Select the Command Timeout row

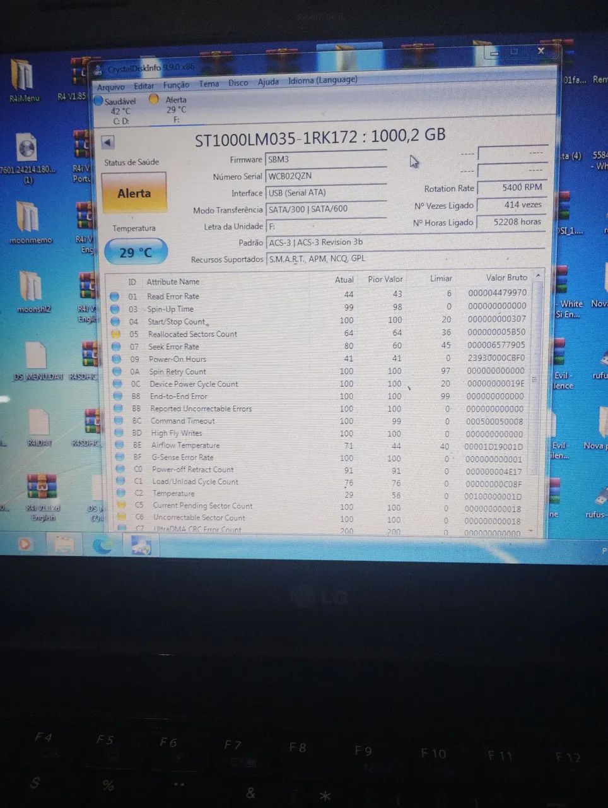(320, 421)
